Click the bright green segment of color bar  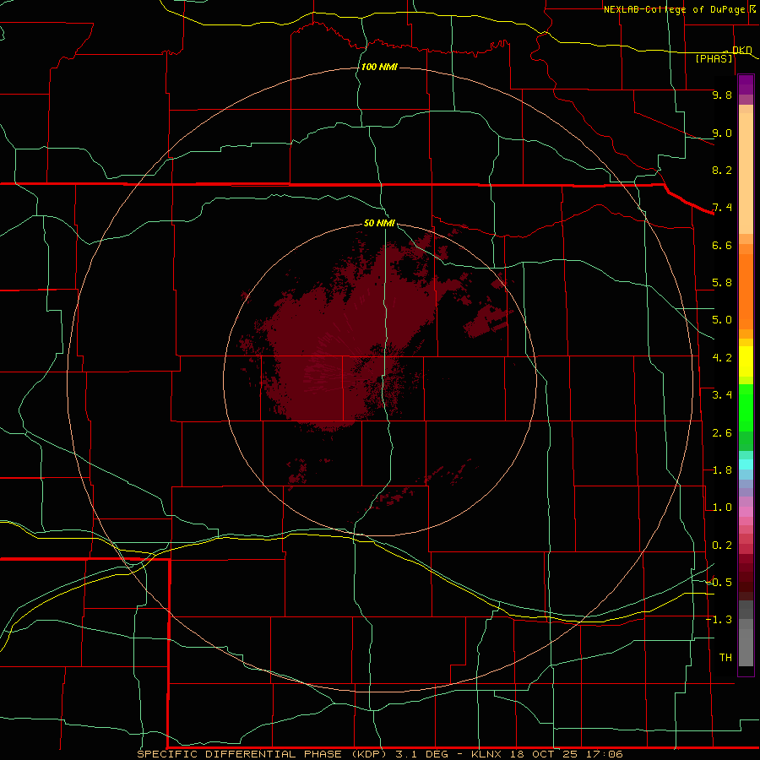[x=746, y=407]
